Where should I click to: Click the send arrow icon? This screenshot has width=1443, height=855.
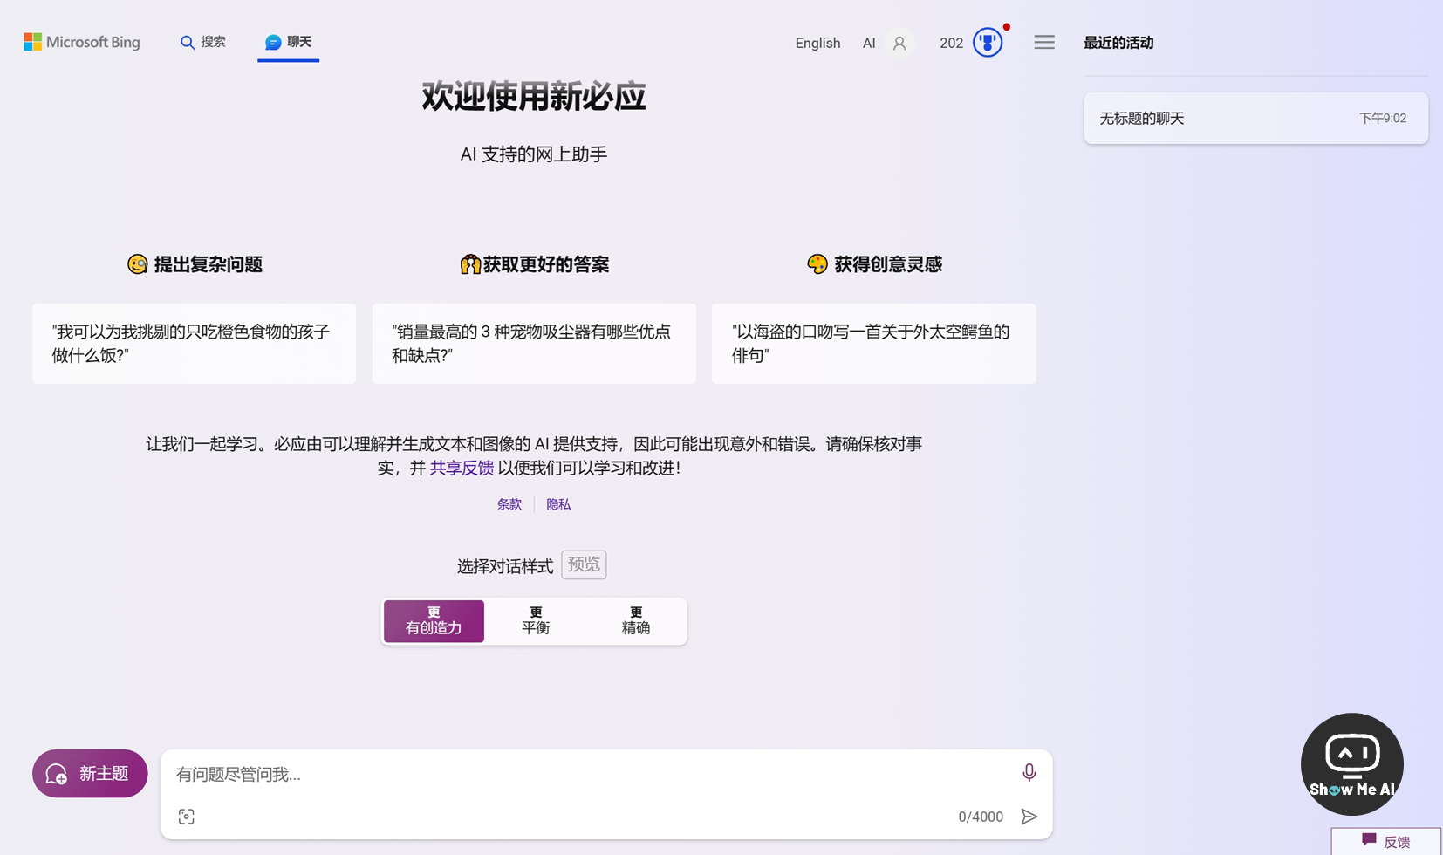(1029, 817)
